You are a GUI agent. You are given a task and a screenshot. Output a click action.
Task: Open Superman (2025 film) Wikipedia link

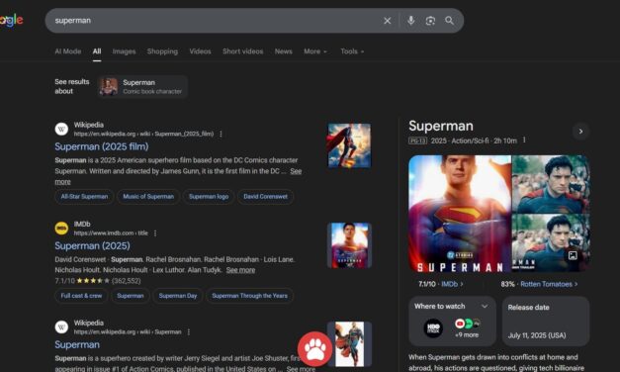(x=102, y=146)
